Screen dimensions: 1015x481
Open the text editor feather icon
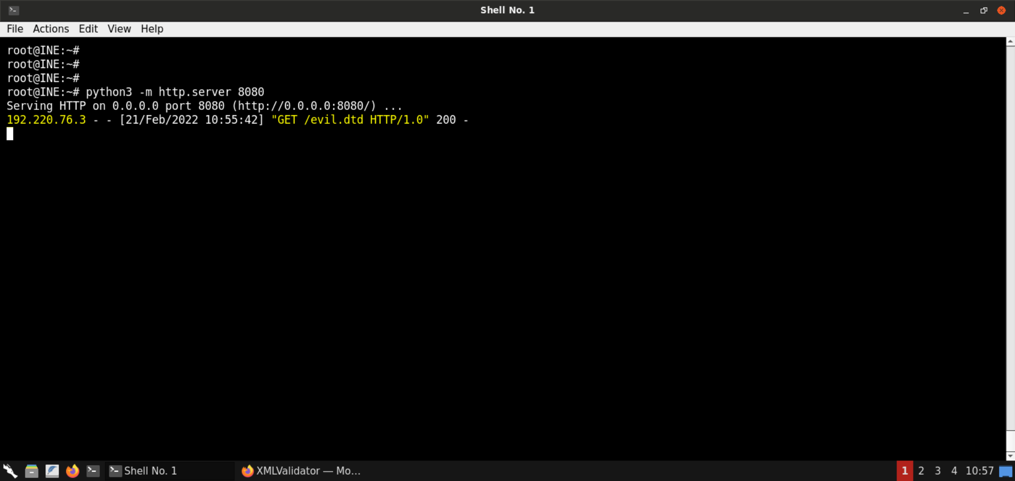(52, 470)
